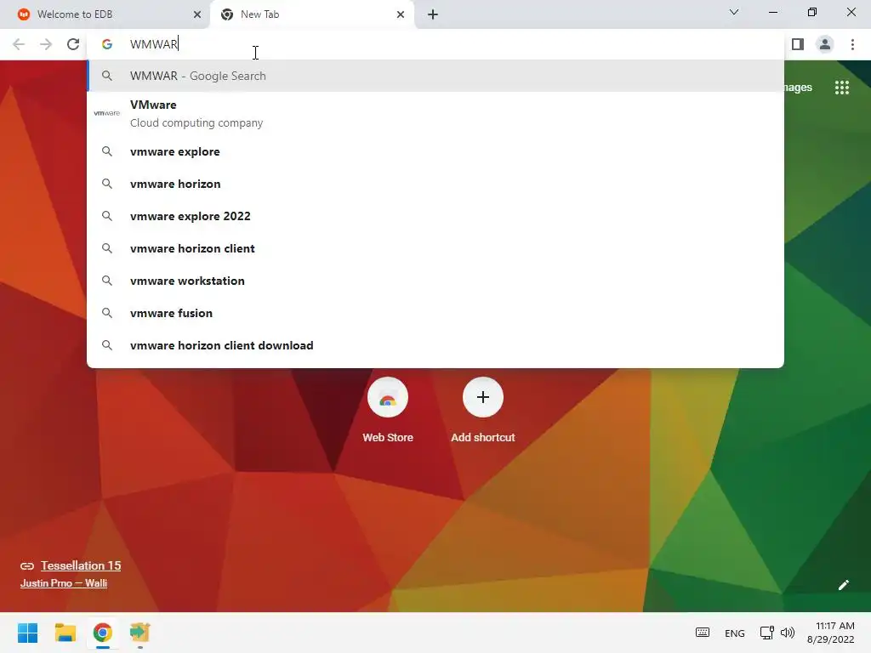Open the Tessellation 15 wallpaper link
The image size is (871, 653).
click(x=81, y=565)
